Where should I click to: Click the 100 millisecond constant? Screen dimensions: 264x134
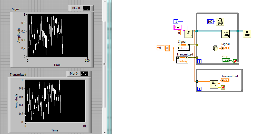tap(210, 22)
